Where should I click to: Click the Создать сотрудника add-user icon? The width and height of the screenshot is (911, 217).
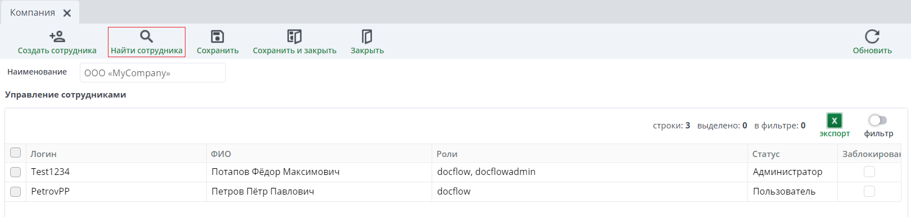pyautogui.click(x=57, y=36)
